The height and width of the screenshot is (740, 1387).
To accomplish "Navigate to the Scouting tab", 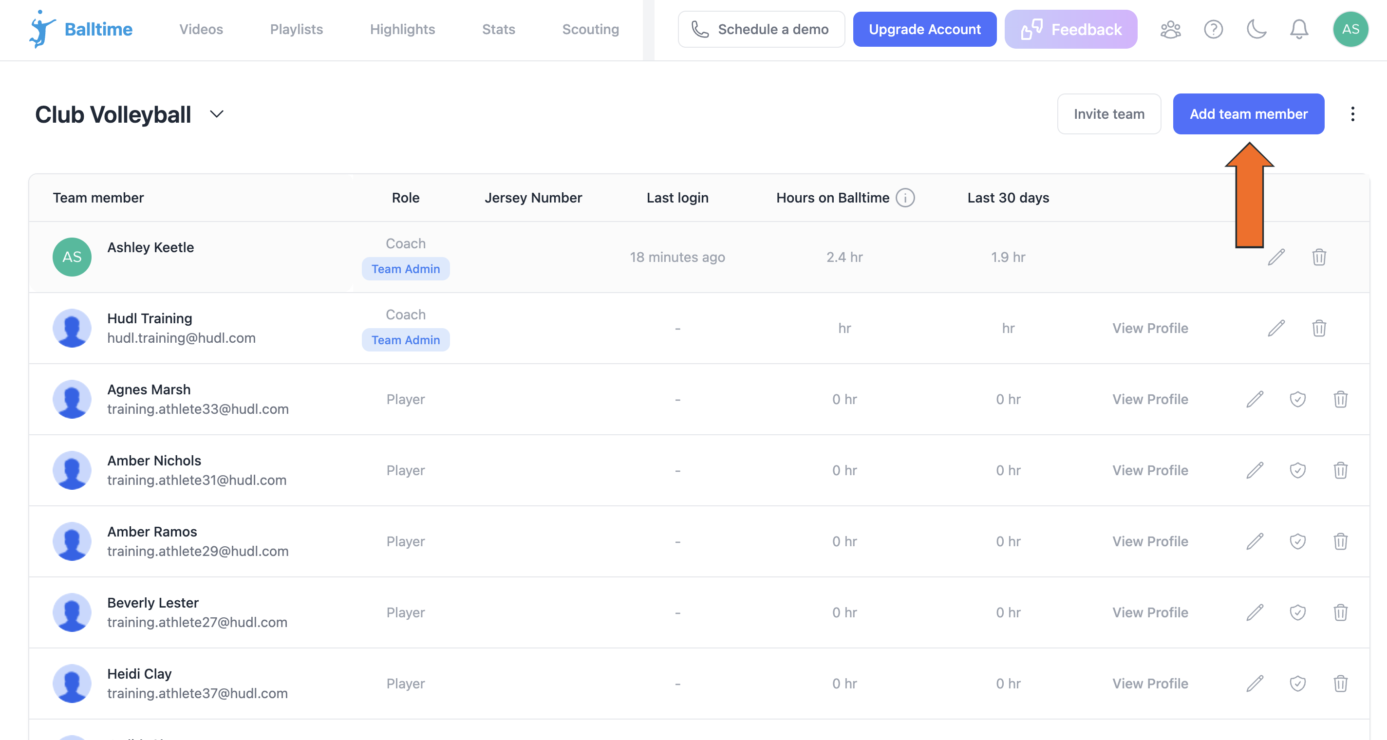I will click(591, 29).
